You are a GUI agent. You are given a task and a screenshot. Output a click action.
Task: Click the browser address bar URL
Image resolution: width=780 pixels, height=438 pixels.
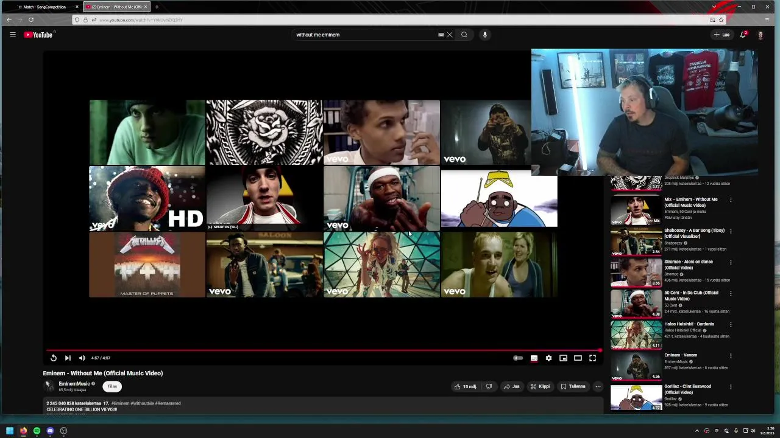pos(141,20)
